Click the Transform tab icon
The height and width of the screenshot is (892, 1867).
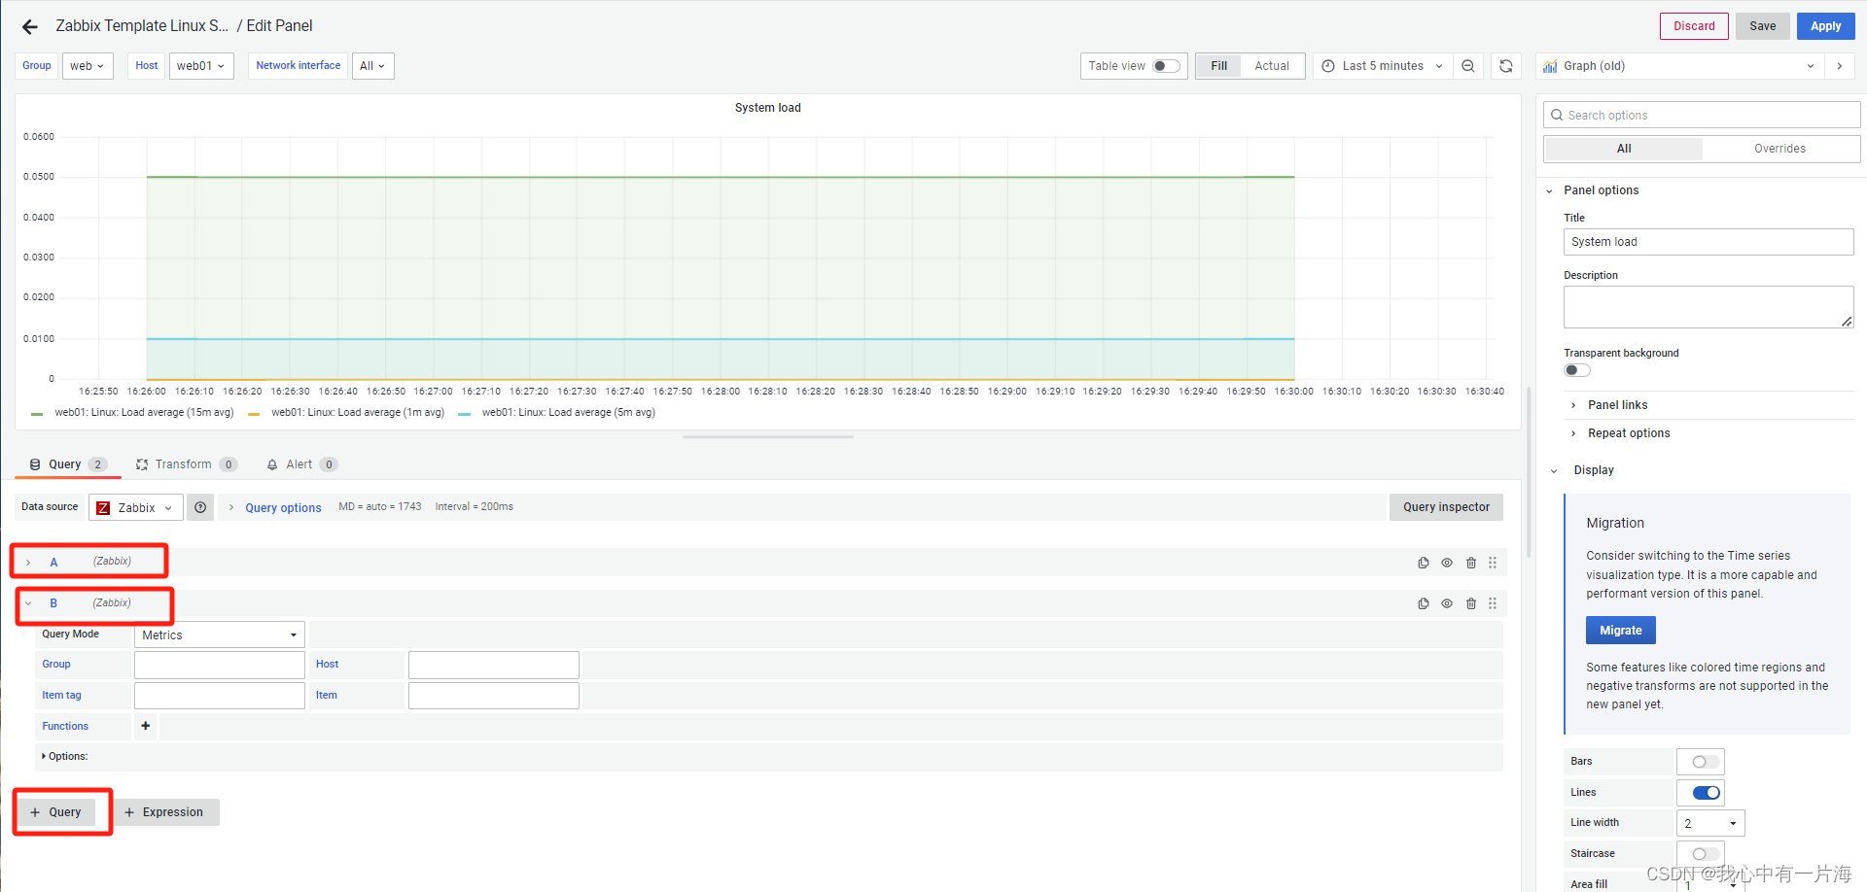click(142, 464)
